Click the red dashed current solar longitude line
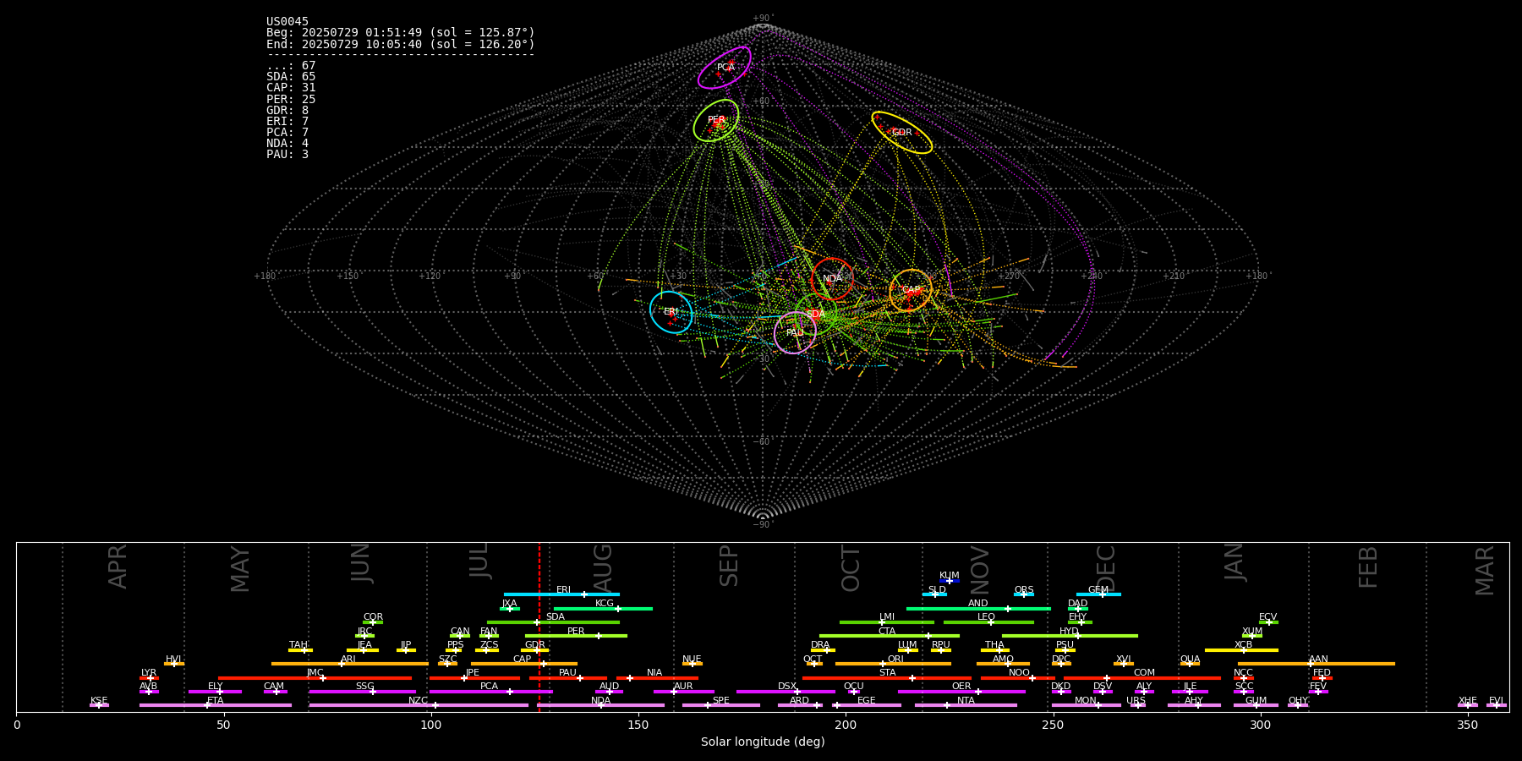Image resolution: width=1522 pixels, height=761 pixels. (539, 627)
